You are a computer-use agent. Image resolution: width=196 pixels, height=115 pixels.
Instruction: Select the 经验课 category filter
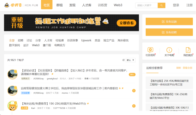click(x=60, y=40)
